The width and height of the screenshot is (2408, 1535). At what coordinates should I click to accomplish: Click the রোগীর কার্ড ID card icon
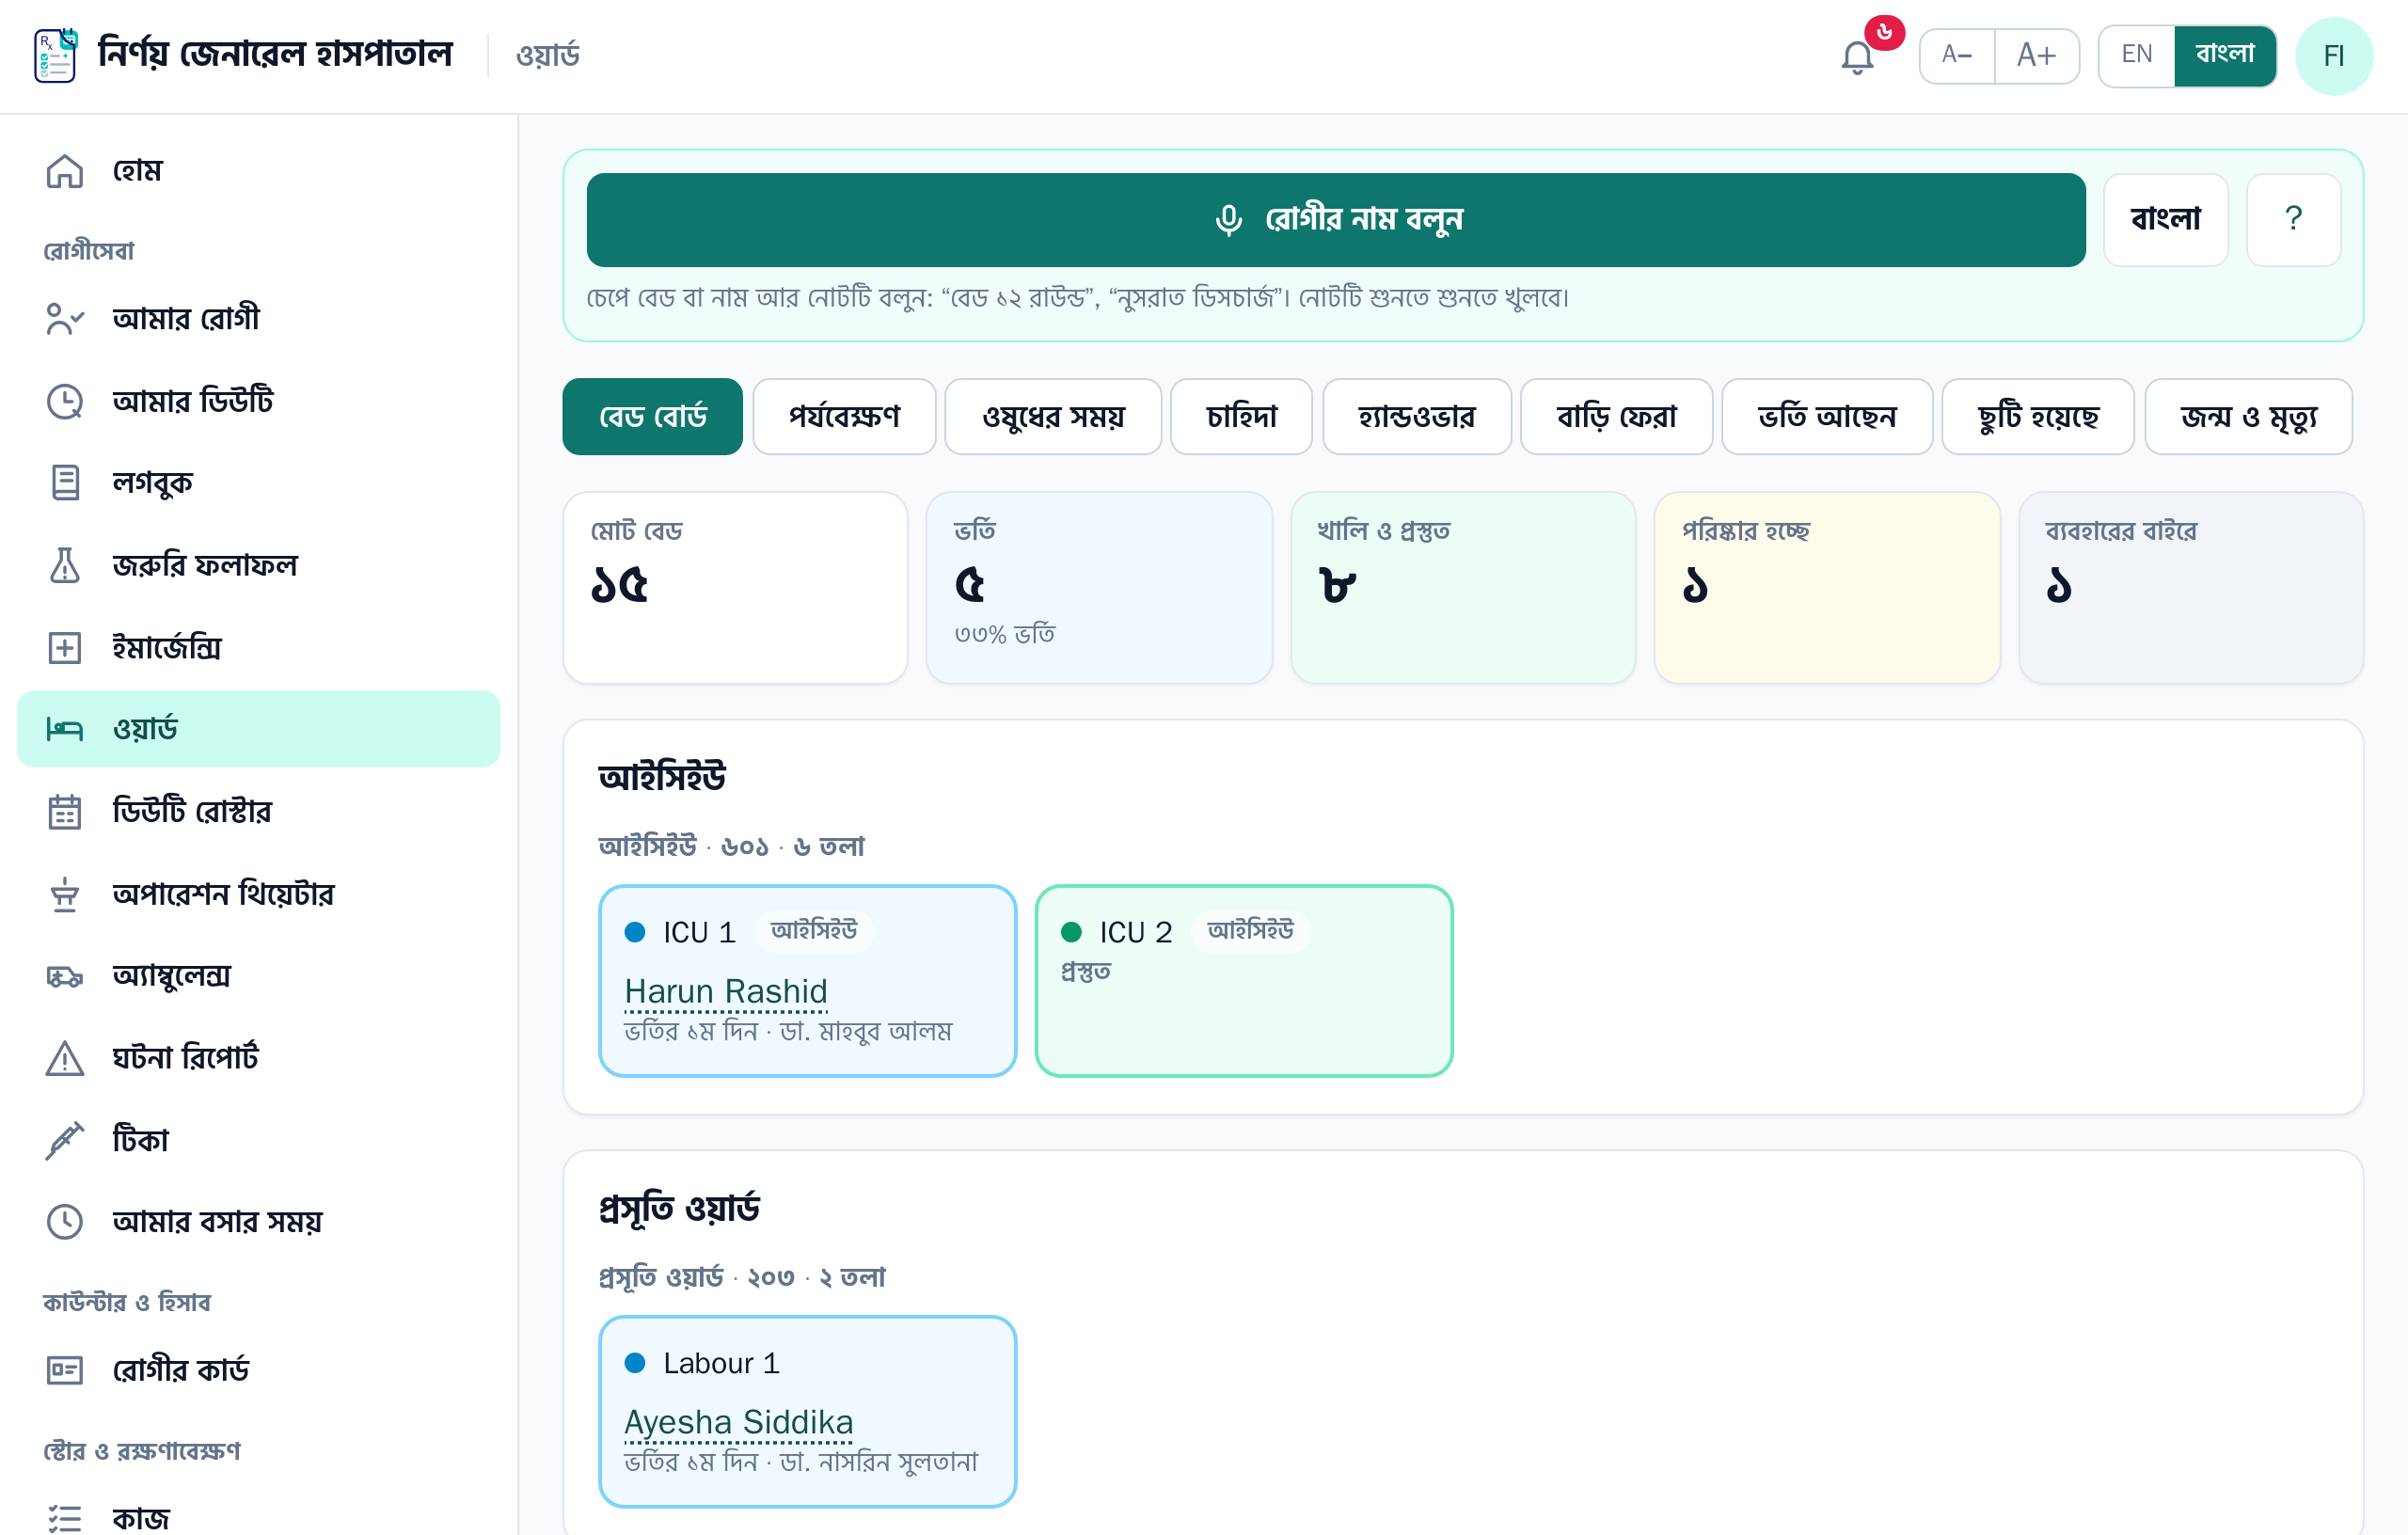point(65,1369)
